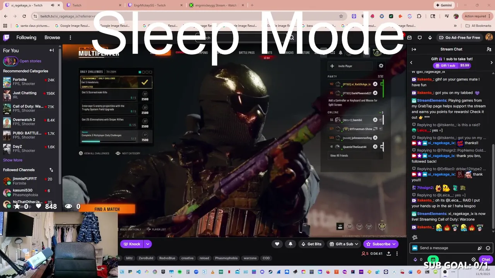Viewport: 495px width, 278px height.
Task: Open the Subscribe dropdown
Action: point(394,244)
